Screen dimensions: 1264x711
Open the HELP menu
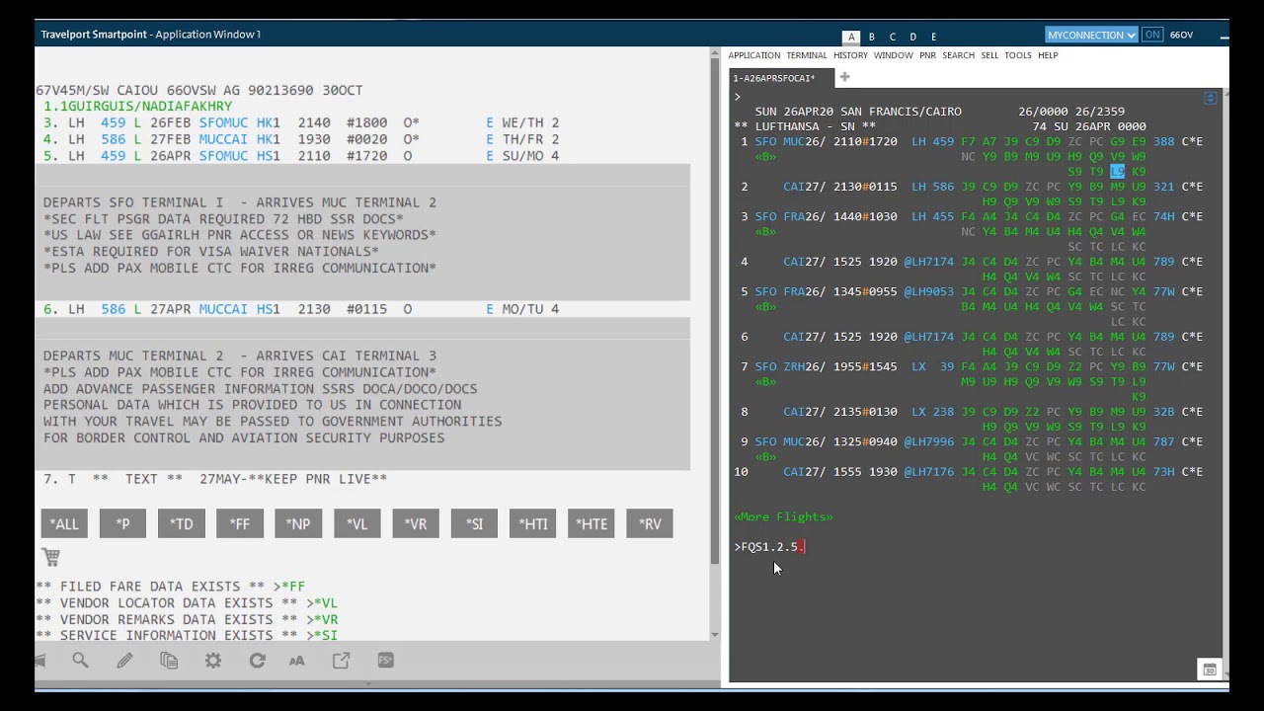[1048, 55]
